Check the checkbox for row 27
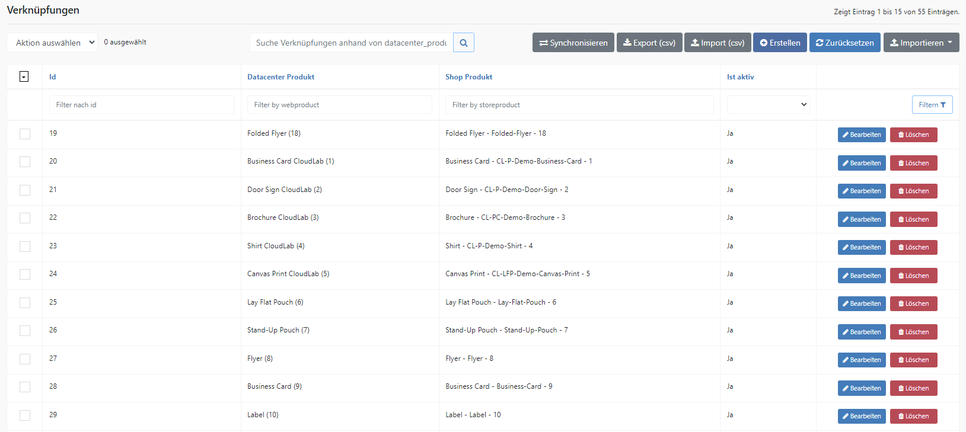The image size is (966, 432). [25, 359]
